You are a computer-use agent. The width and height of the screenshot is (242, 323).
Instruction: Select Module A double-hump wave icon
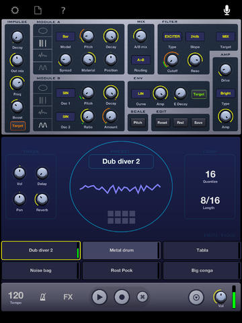pos(43,67)
